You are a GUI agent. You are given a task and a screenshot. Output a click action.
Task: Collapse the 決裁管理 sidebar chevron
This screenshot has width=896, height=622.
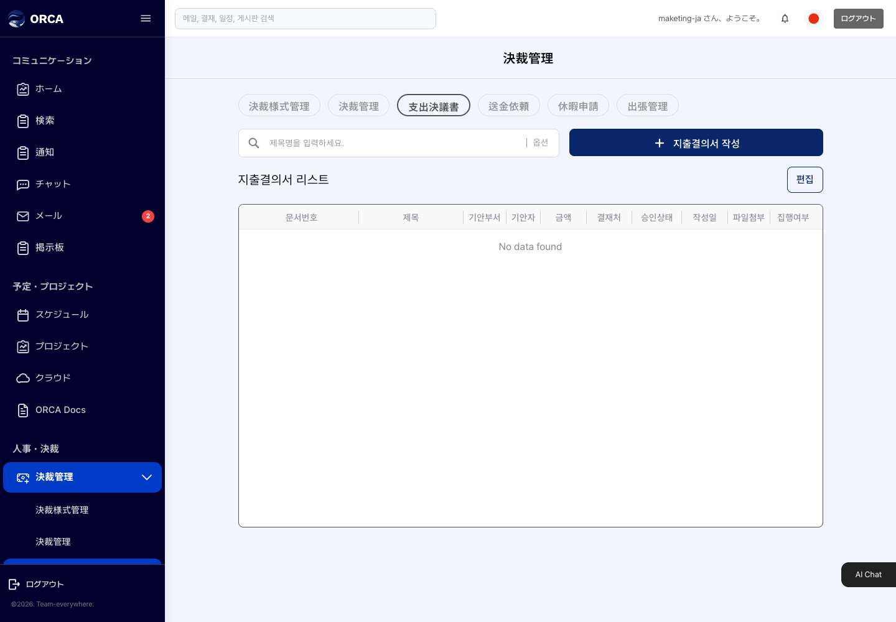pos(147,477)
